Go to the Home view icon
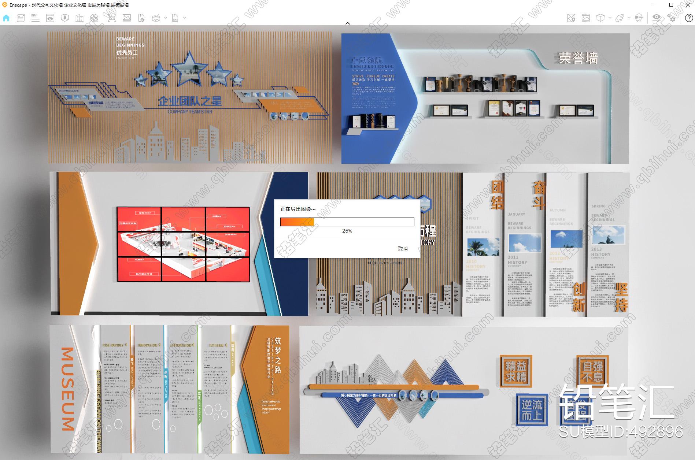695x460 pixels. coord(6,18)
